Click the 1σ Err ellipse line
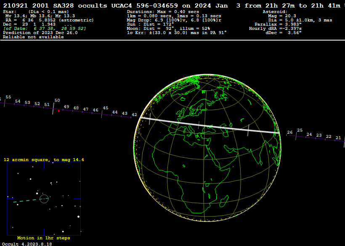This screenshot has height=246, width=345. (x=177, y=33)
